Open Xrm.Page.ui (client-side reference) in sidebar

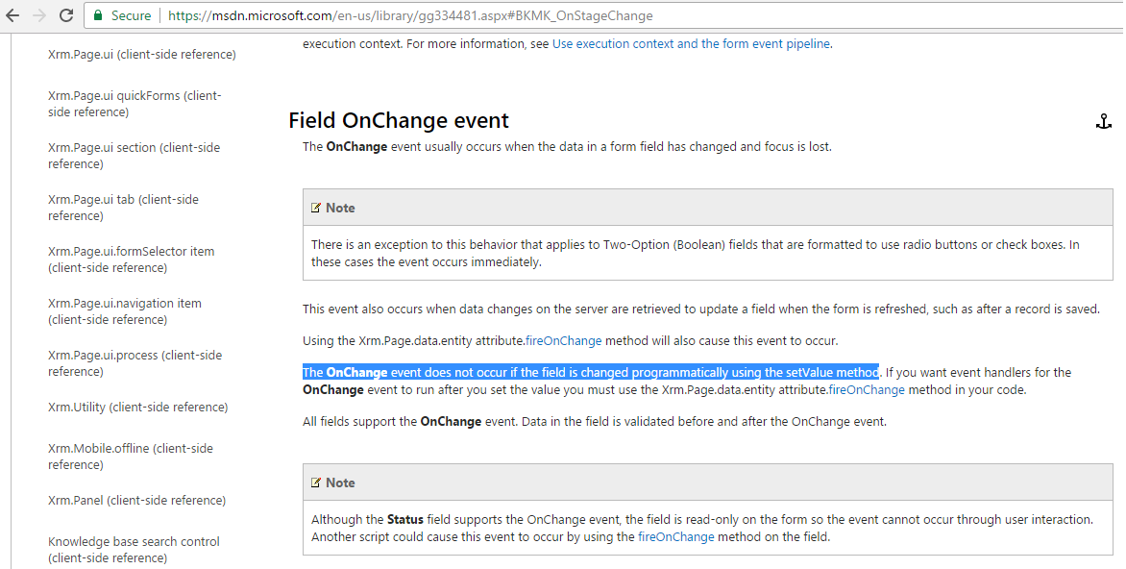(x=142, y=55)
